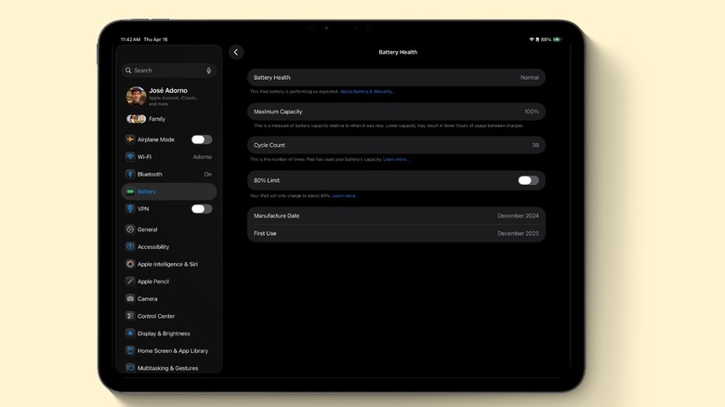Tap the battery indicator in the status bar
The height and width of the screenshot is (407, 725).
[x=557, y=39]
